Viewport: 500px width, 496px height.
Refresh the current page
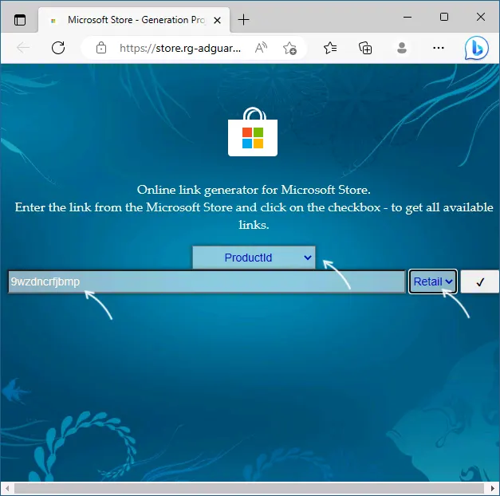(x=58, y=48)
